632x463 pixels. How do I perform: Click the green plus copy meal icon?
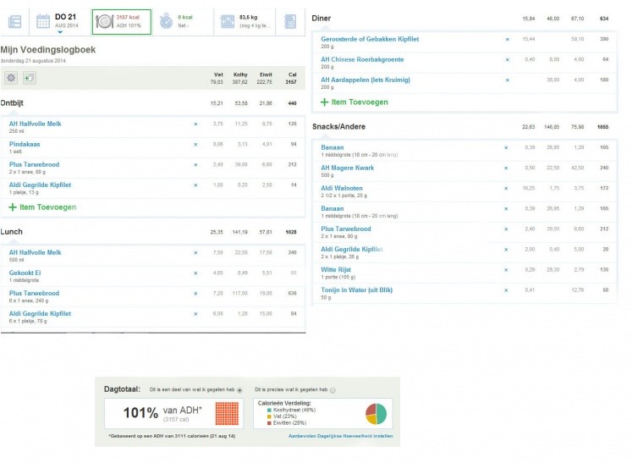point(30,78)
